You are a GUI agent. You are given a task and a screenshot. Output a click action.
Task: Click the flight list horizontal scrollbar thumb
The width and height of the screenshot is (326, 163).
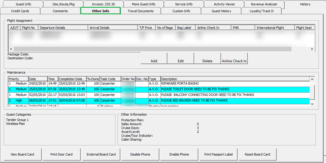click(152, 49)
